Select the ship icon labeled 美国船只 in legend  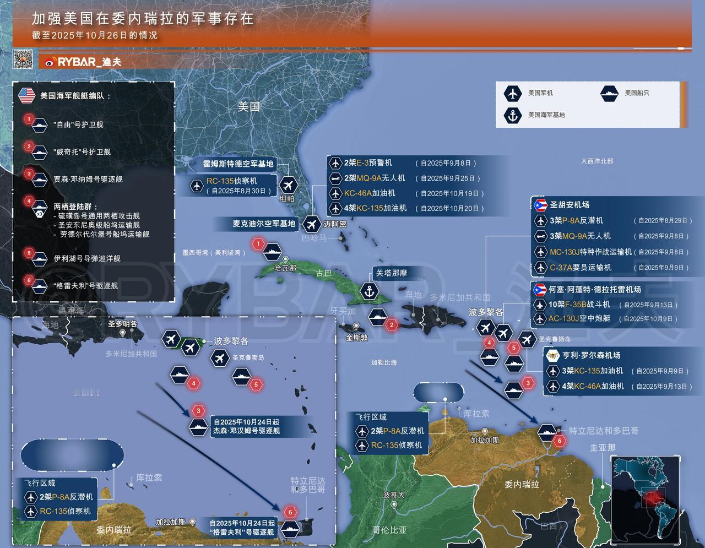610,93
